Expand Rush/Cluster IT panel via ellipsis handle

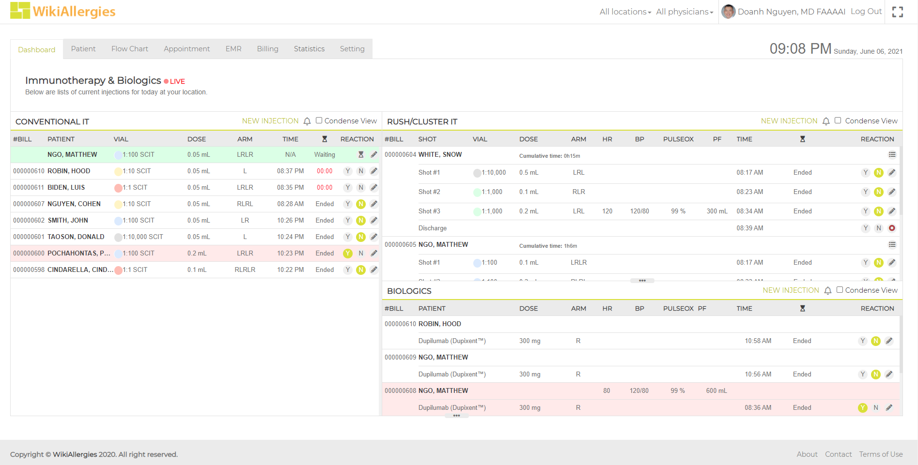point(642,281)
